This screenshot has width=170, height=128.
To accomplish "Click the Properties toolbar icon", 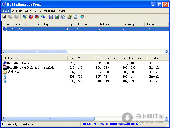I will point(70,17).
